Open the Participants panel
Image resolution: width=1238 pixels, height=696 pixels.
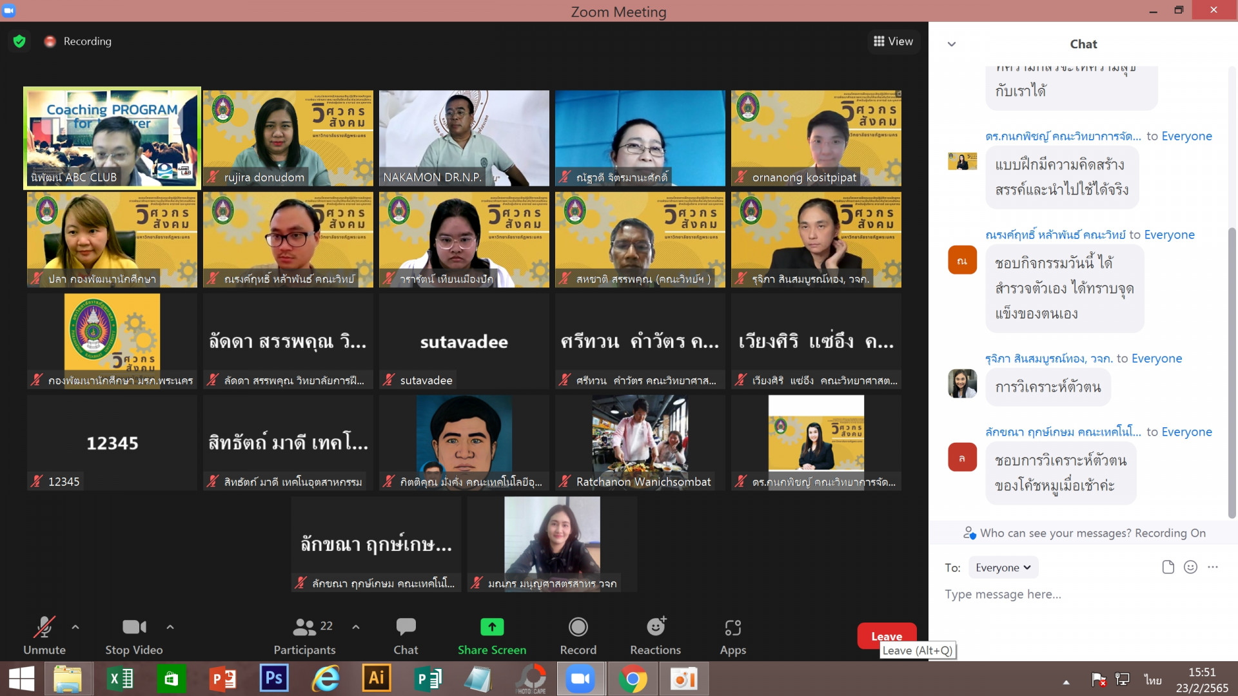[304, 636]
